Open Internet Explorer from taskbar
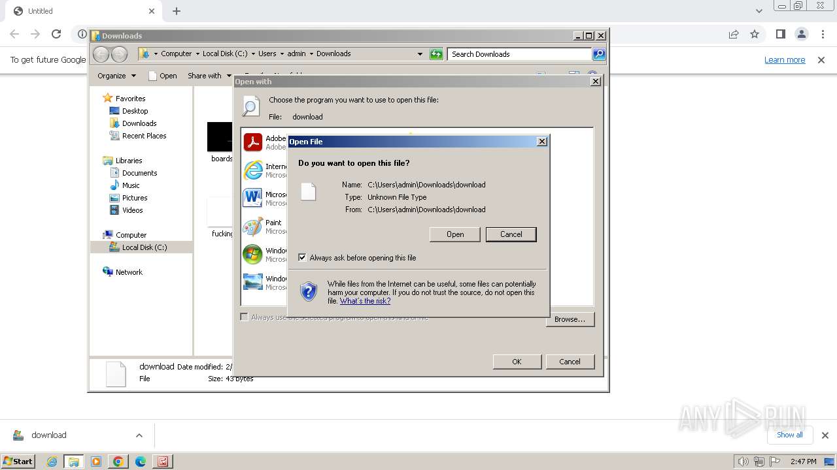Image resolution: width=837 pixels, height=470 pixels. [52, 462]
